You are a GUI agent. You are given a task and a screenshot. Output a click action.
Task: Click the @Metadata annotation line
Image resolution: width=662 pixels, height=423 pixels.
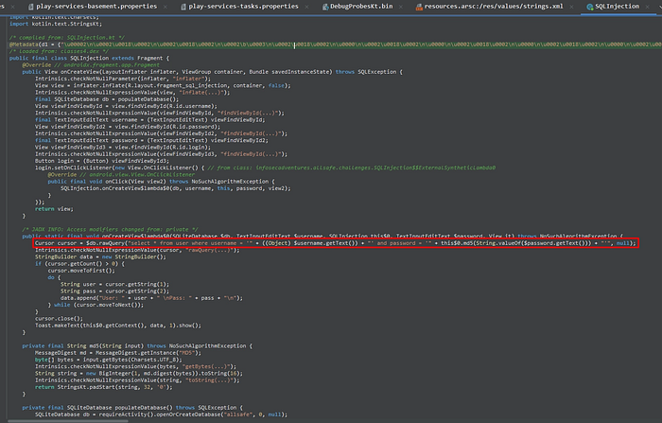pos(336,44)
